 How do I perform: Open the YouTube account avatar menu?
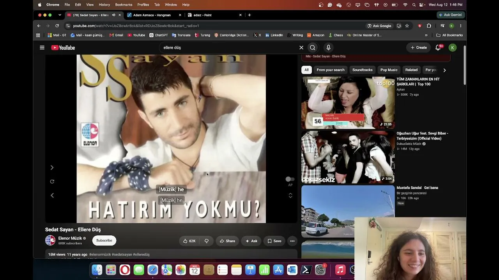click(453, 47)
